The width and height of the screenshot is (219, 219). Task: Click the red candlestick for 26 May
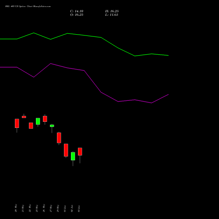[45, 119]
